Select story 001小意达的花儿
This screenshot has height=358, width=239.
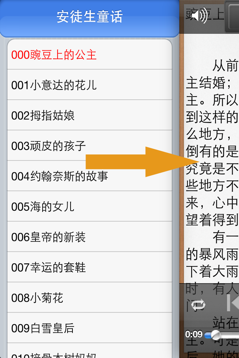[89, 85]
